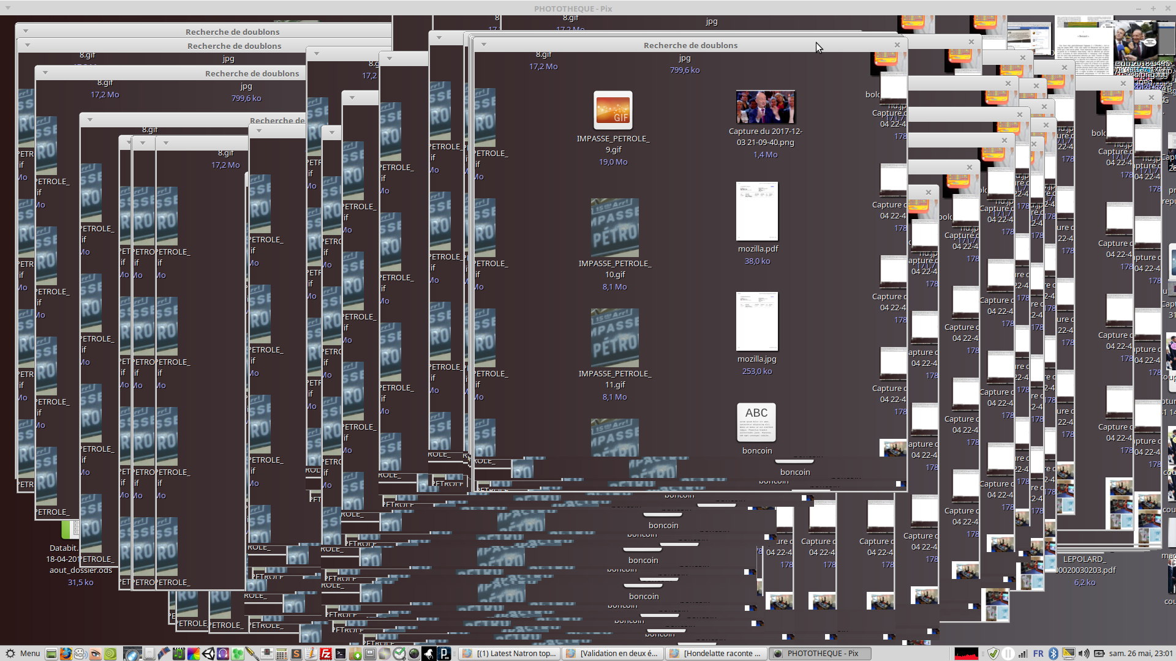1176x661 pixels.
Task: Launch Unity editor from panel
Action: tap(208, 654)
